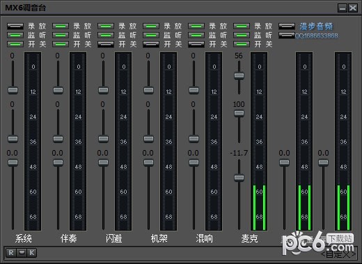This screenshot has width=362, height=264.
Task: Click 机架 top slider knob
Action: tap(148, 90)
